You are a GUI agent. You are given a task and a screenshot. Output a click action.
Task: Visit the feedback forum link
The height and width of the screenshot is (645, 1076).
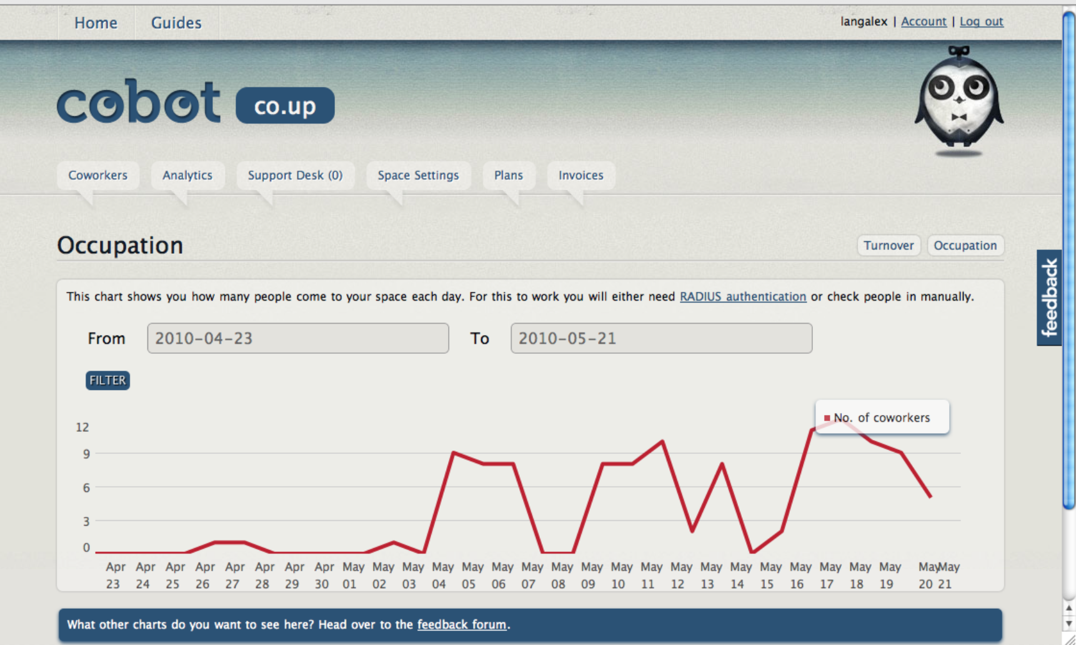[462, 624]
